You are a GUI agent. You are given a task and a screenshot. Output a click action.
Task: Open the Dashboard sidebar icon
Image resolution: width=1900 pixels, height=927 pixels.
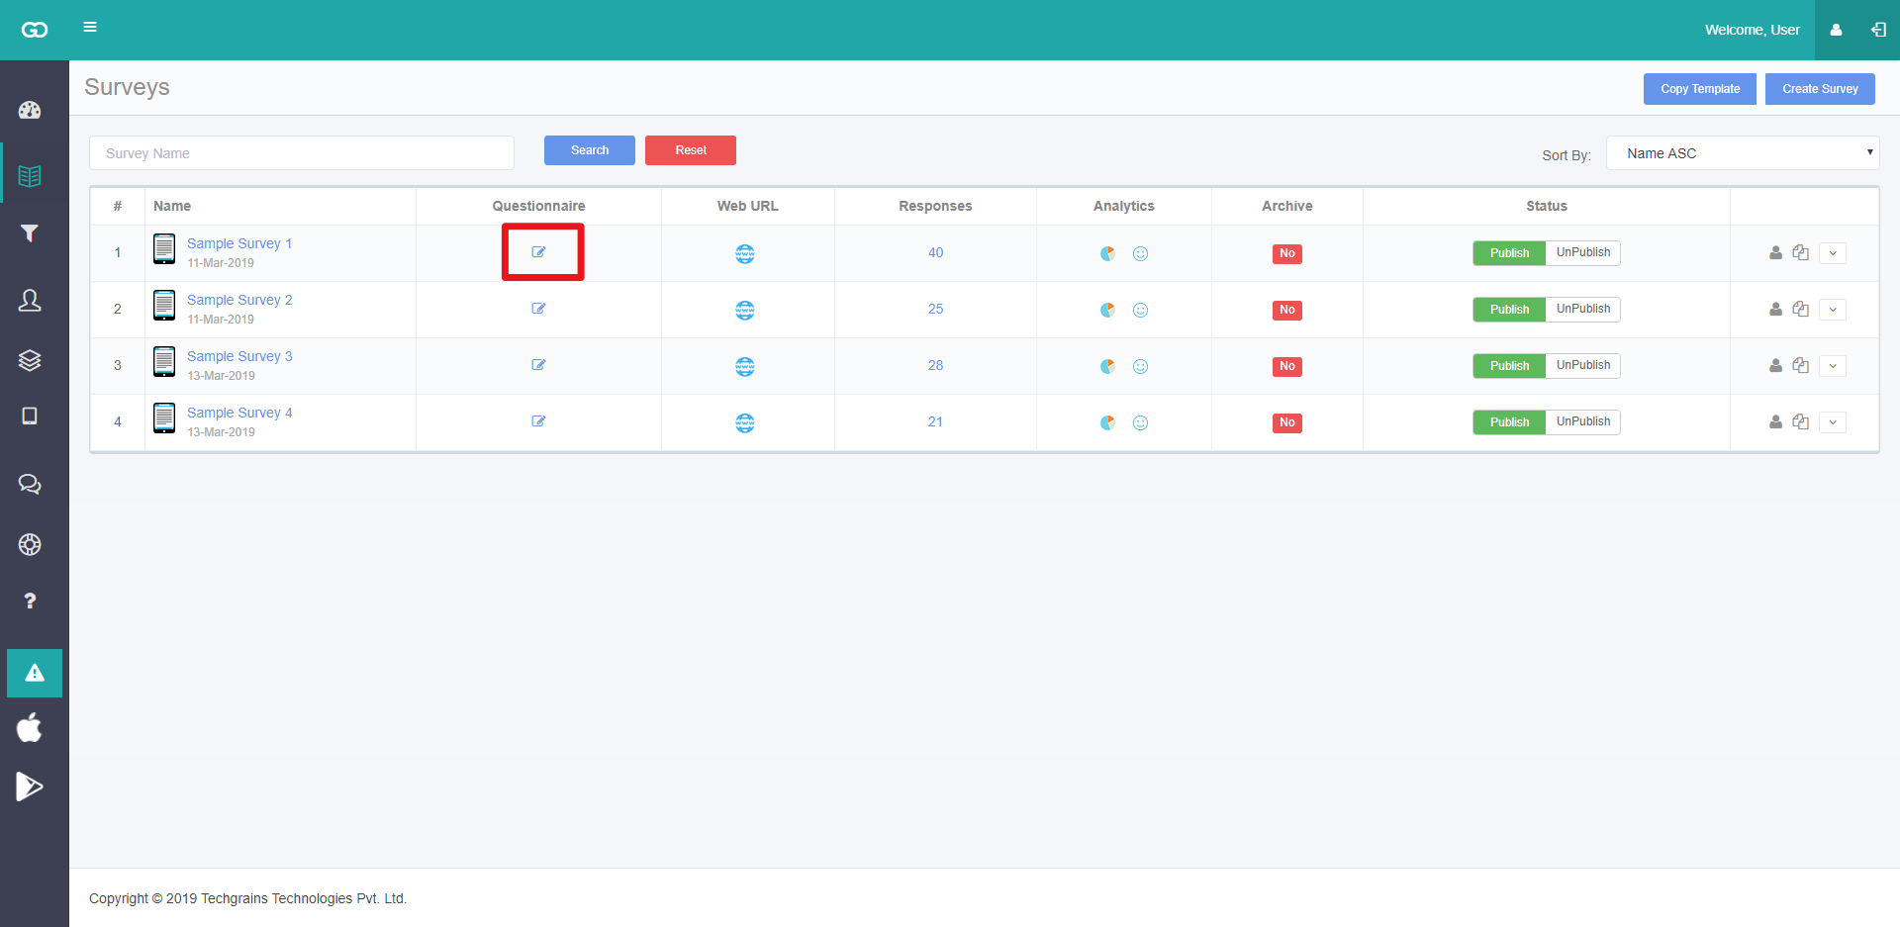[30, 110]
